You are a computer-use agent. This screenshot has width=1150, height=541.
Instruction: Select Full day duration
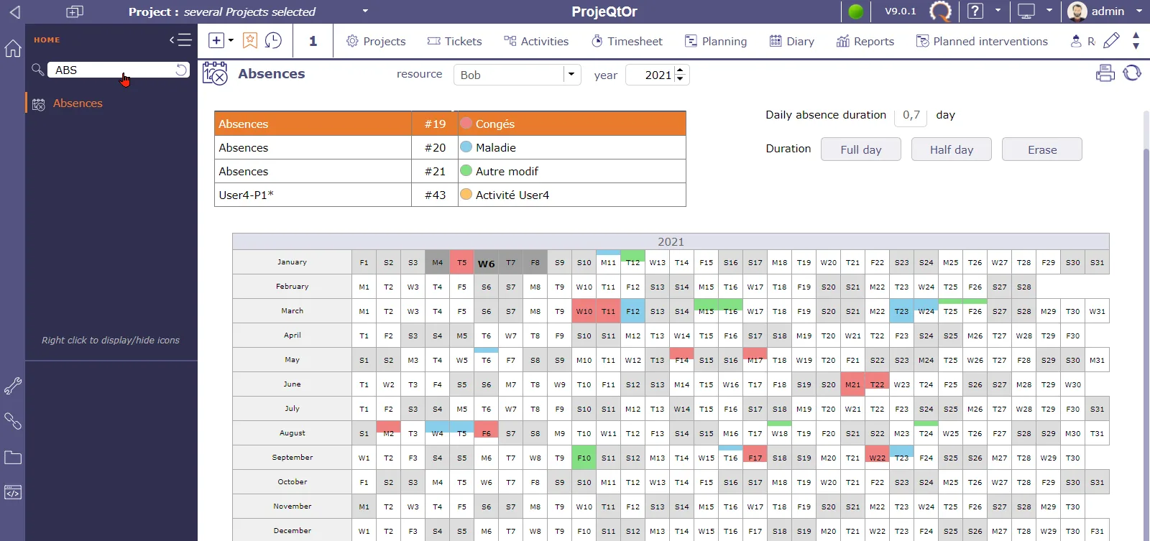861,149
